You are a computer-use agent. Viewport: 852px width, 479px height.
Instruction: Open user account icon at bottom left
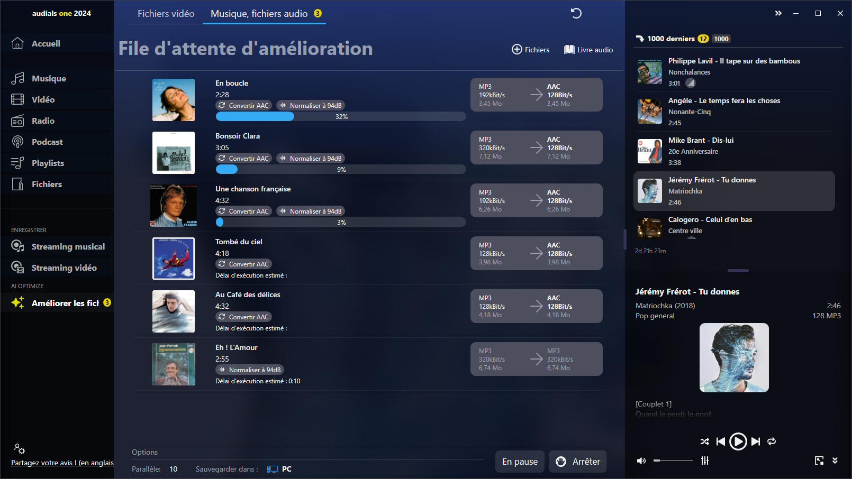(20, 448)
